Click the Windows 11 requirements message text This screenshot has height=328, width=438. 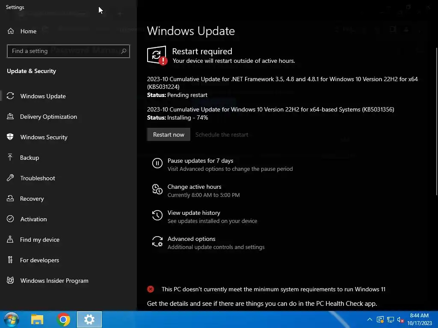tap(273, 289)
